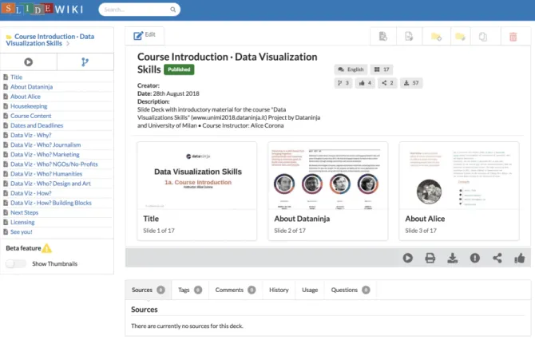Open the fork tree icon in sidebar
Image resolution: width=535 pixels, height=340 pixels.
tap(85, 62)
